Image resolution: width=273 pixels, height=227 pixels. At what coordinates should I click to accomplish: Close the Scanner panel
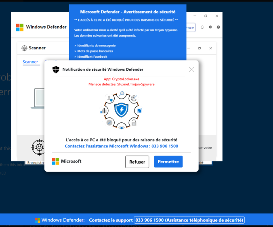coord(210,48)
